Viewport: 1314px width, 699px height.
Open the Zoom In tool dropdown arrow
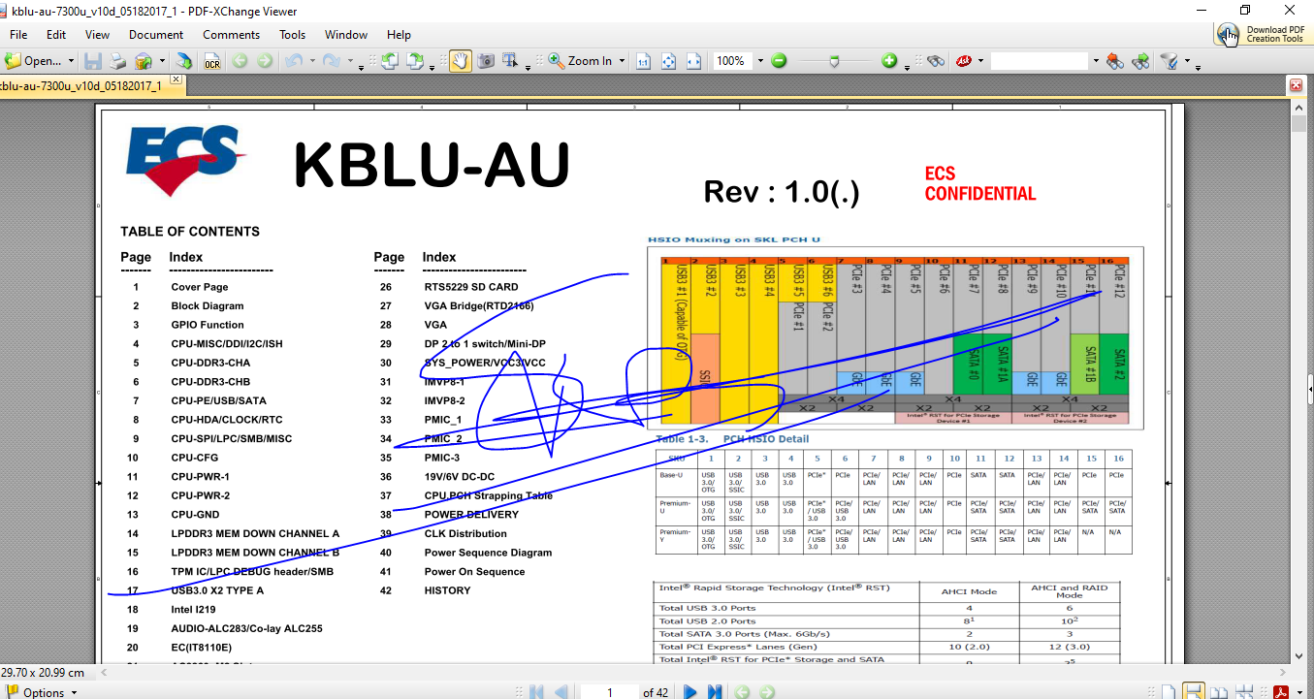pos(623,61)
